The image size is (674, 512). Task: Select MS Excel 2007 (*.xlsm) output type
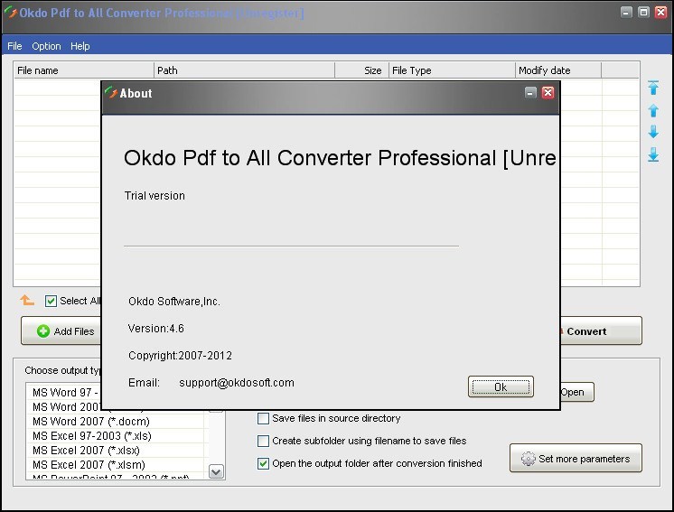(117, 465)
